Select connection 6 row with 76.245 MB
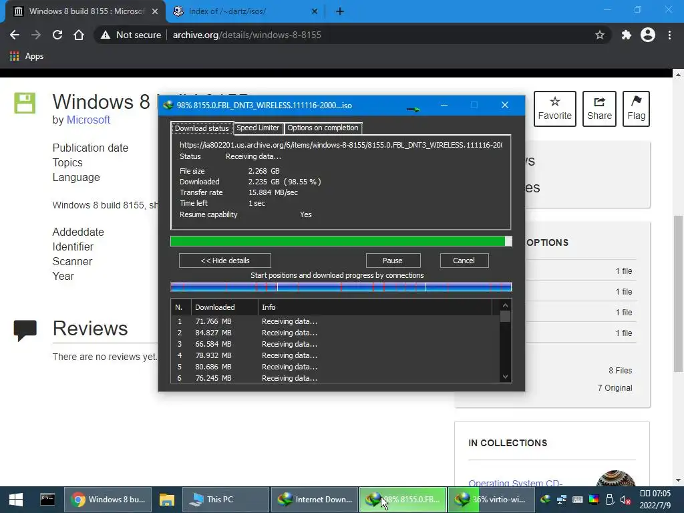684x513 pixels. (x=335, y=378)
